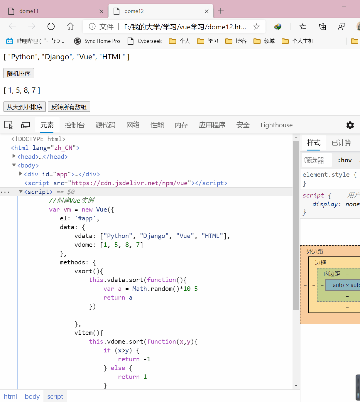Open site info icon beside 文件
Screen dimensions: 360x402
[x=92, y=27]
